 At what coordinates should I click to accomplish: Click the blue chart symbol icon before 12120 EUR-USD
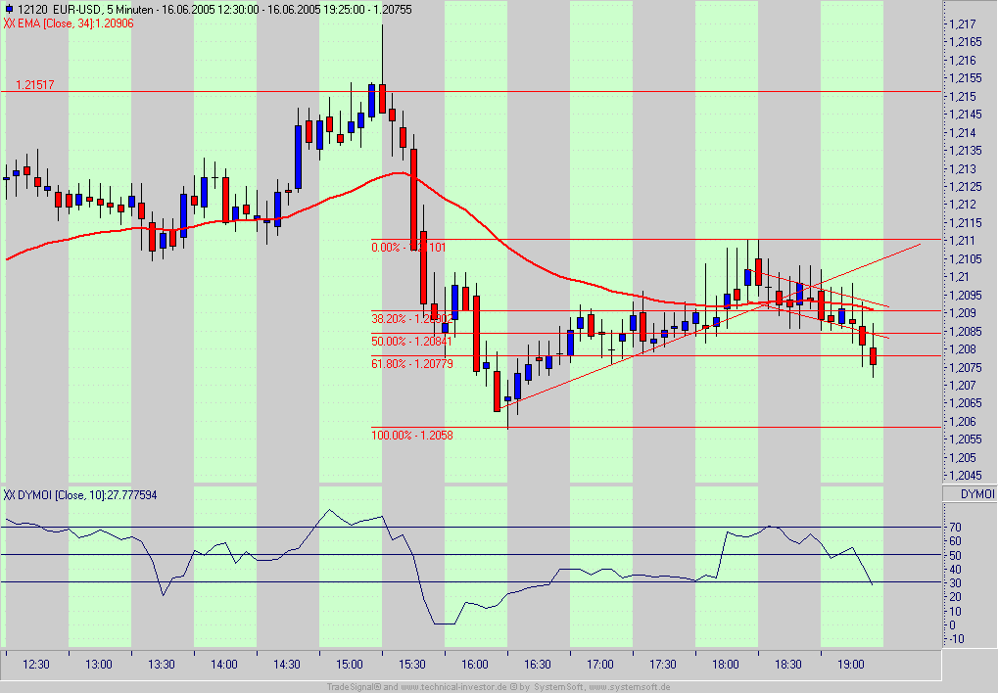9,10
